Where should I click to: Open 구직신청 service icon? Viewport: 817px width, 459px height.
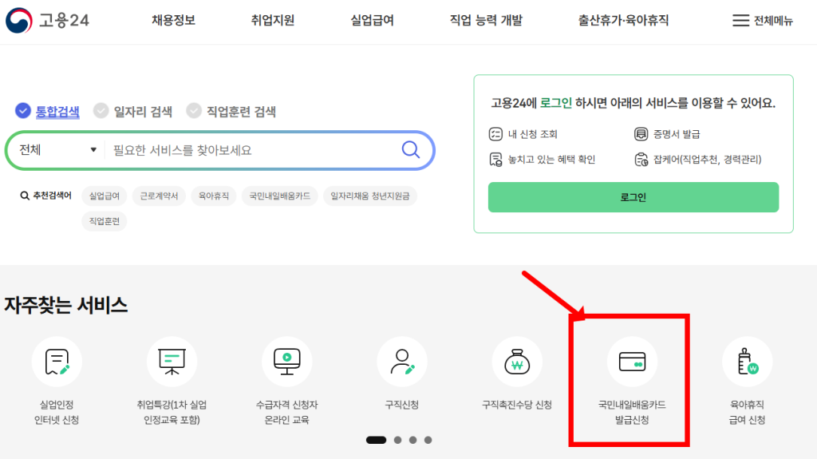(x=401, y=362)
